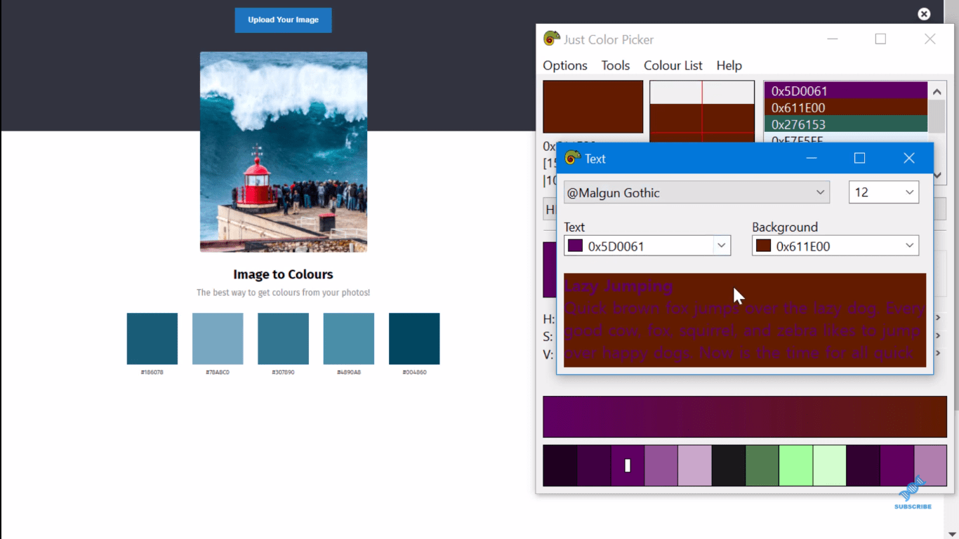Click the Just Color Picker chameleon title icon
The image size is (959, 539).
point(552,39)
